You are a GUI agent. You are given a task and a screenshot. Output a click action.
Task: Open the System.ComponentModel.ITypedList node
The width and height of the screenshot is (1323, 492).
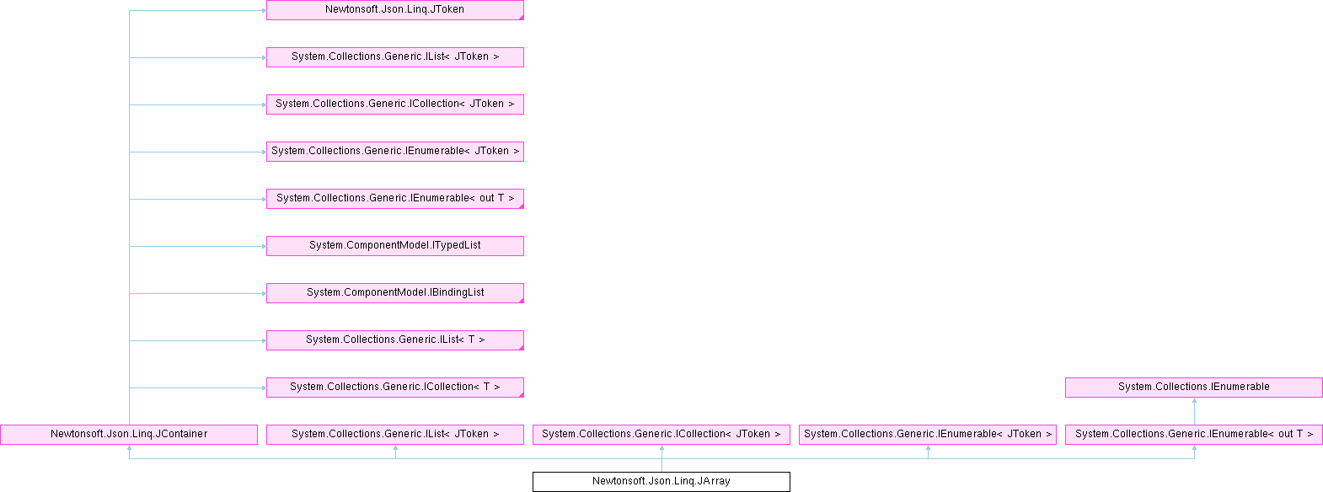(394, 245)
